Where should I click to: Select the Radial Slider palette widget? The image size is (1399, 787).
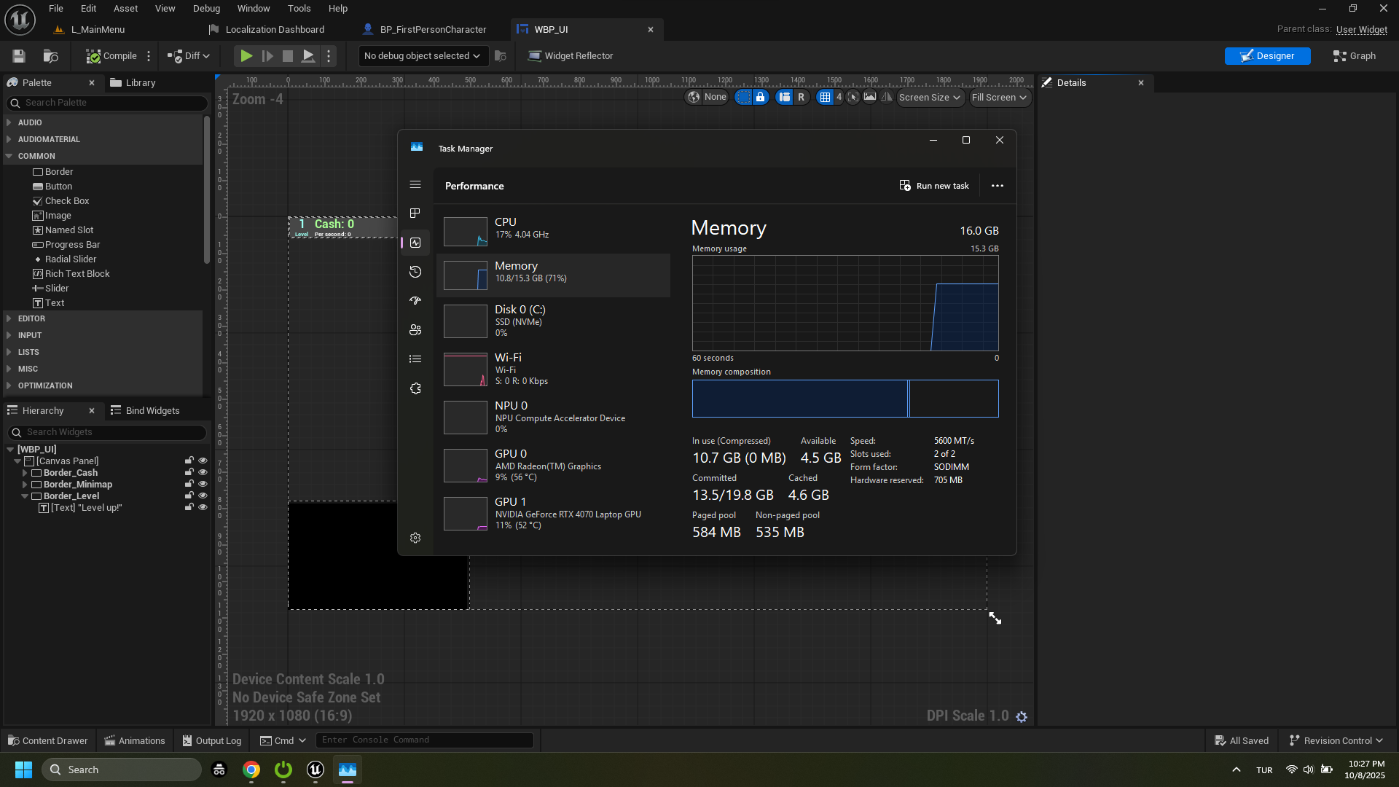[x=70, y=259]
